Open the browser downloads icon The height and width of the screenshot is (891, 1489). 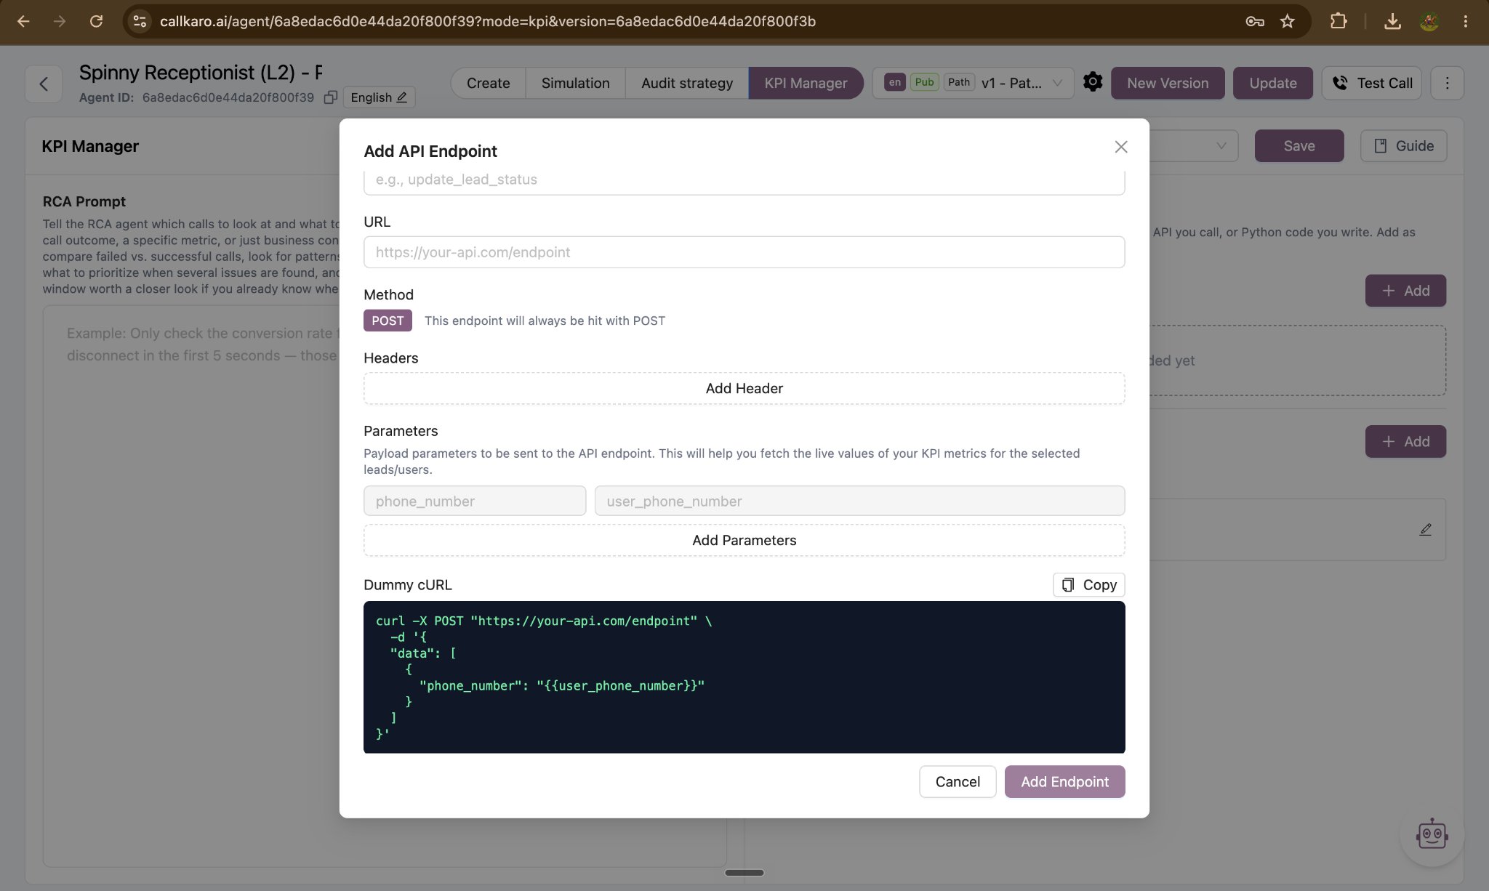click(x=1392, y=21)
